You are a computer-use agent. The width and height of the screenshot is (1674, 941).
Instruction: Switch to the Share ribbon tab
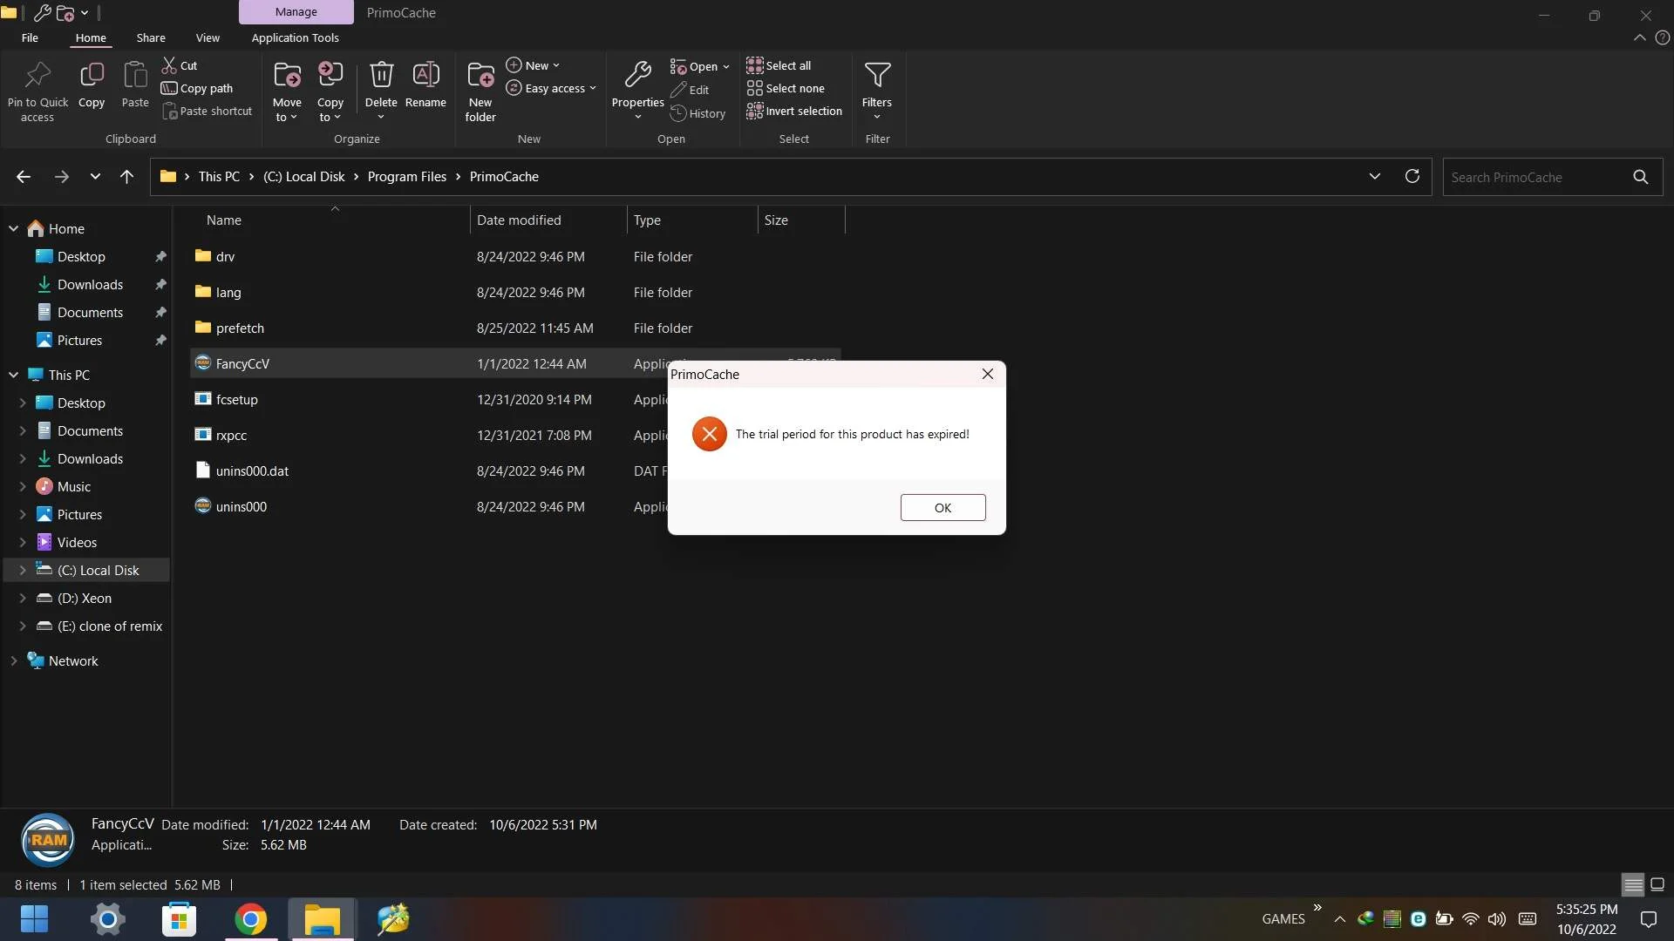click(151, 37)
